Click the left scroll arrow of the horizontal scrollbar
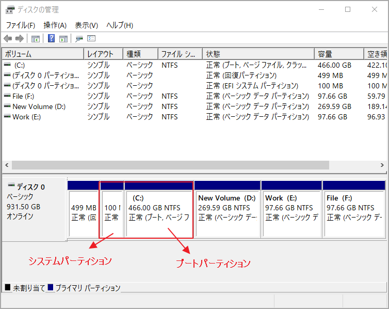389x309 pixels. pos(7,165)
